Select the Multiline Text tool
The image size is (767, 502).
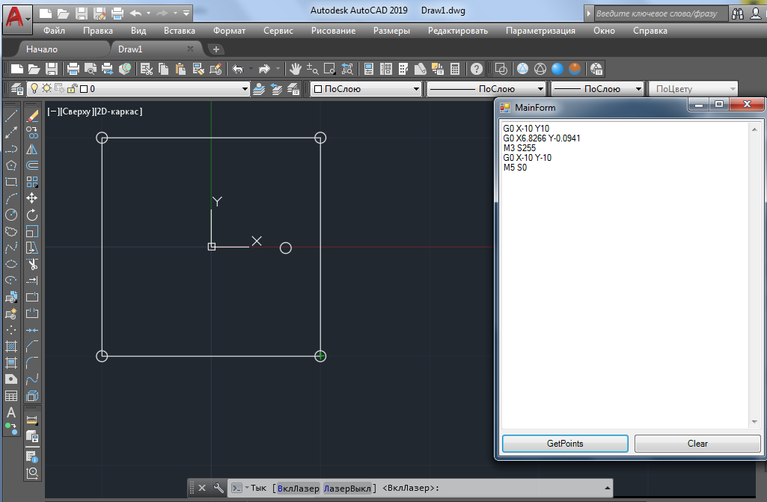coord(10,412)
